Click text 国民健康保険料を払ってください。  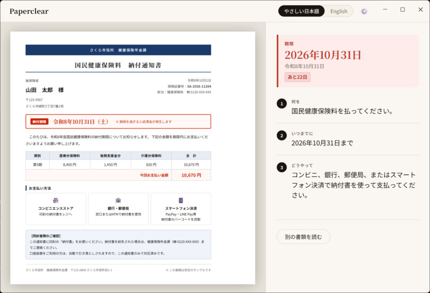343,111
